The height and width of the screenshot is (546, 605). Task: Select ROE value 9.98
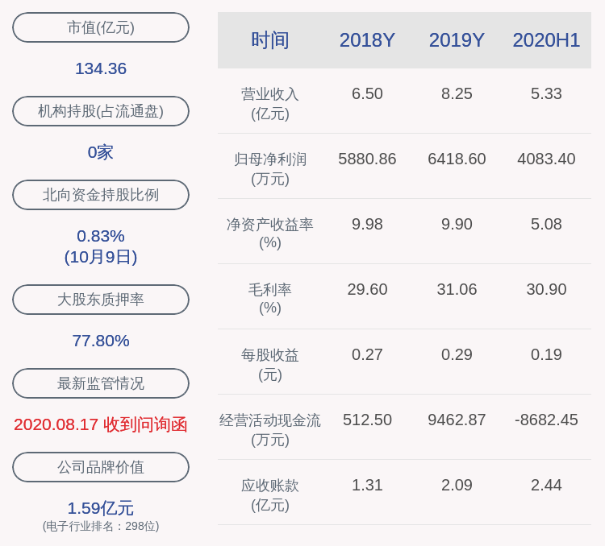pyautogui.click(x=367, y=224)
